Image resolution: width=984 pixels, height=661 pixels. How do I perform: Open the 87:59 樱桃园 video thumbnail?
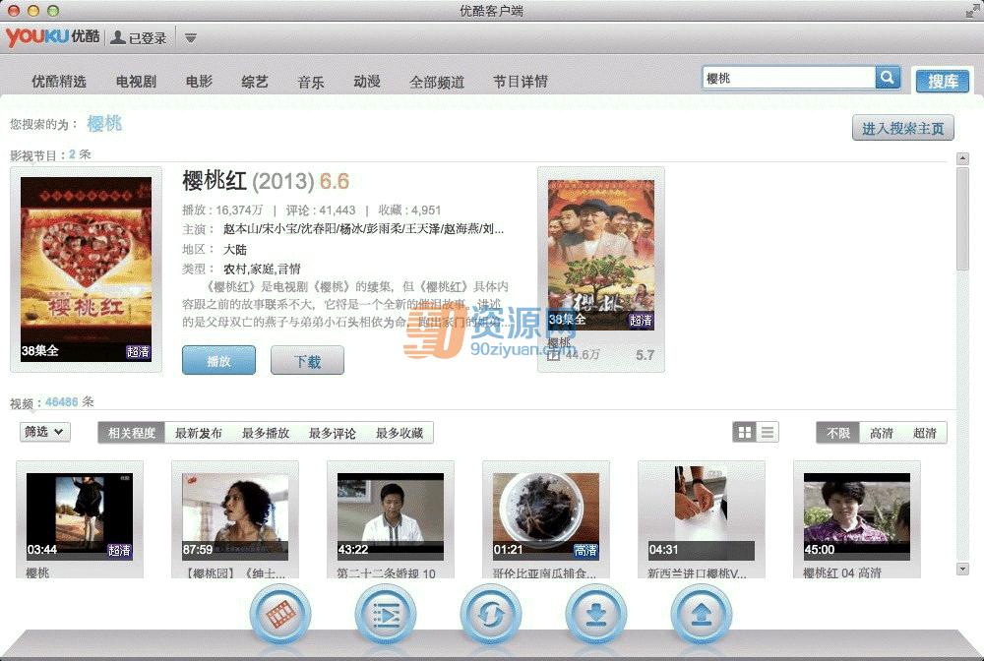(x=235, y=516)
